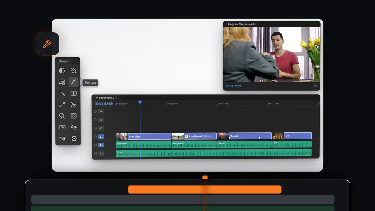Viewport: 375px width, 211px height.
Task: Toggle the V3 track checkbox
Action: coord(95,120)
